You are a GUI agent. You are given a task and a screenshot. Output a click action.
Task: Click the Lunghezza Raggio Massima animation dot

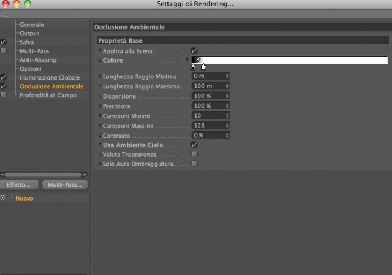coord(100,86)
